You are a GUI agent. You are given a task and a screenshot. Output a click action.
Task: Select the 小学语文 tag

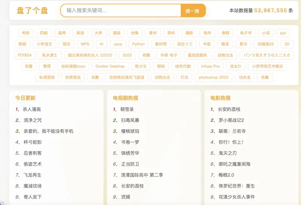pos(44,44)
